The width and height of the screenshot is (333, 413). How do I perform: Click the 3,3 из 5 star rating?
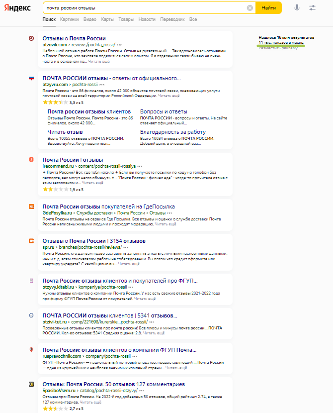point(63,103)
